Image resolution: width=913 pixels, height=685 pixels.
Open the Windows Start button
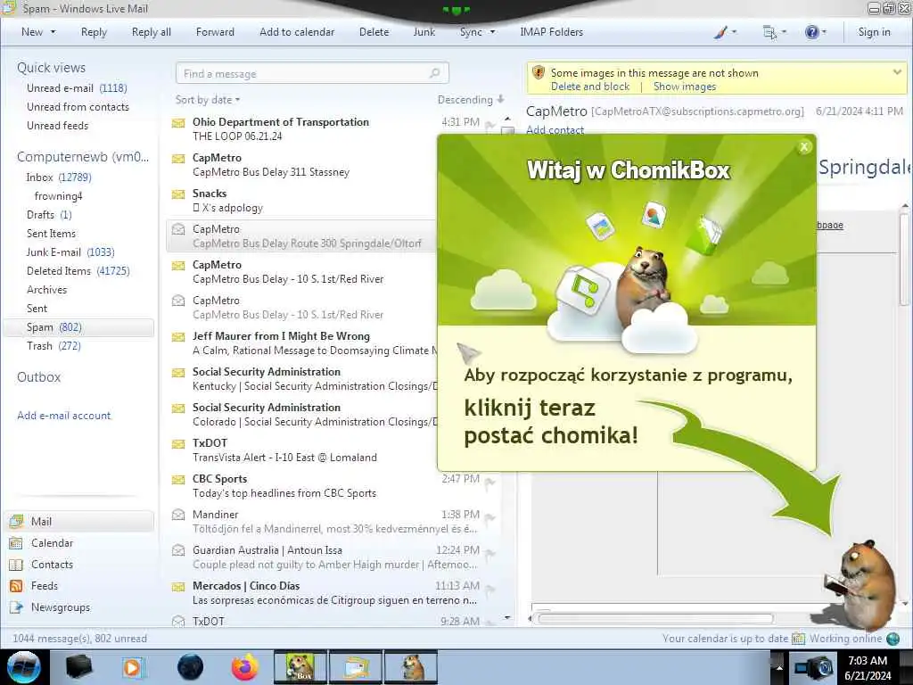[x=24, y=667]
